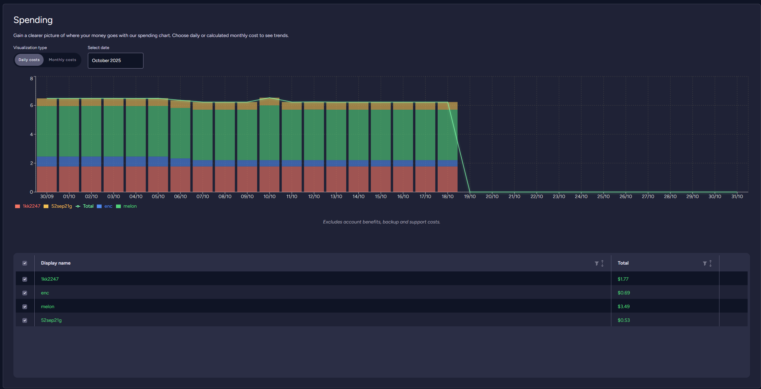Click the sort icon on Display name column
This screenshot has height=389, width=761.
pos(602,263)
